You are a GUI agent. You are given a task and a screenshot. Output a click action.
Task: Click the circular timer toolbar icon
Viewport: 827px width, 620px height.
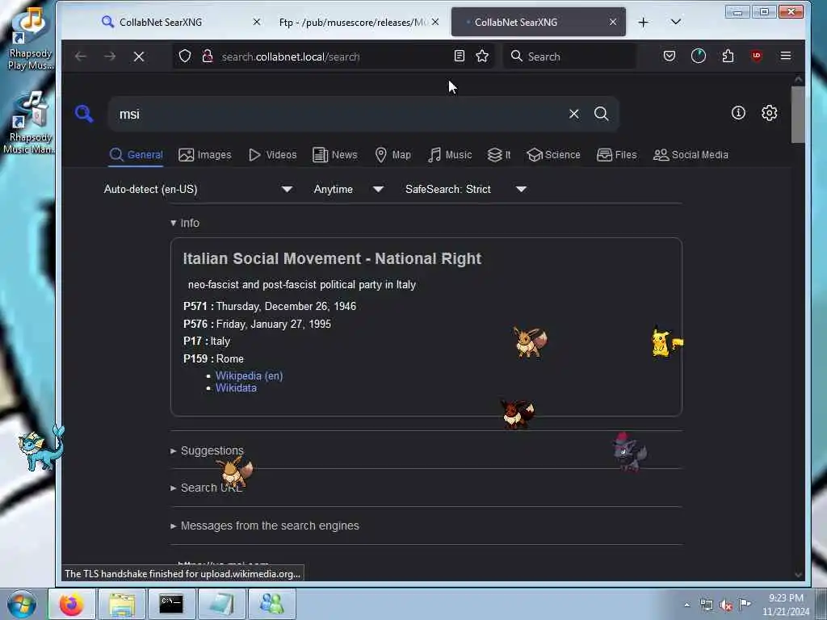[699, 56]
